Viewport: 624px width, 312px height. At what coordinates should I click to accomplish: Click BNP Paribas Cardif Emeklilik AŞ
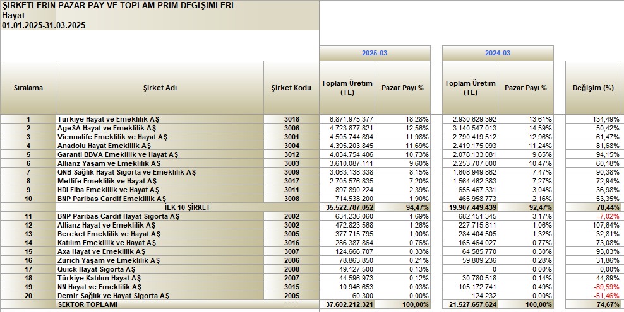[x=160, y=199]
